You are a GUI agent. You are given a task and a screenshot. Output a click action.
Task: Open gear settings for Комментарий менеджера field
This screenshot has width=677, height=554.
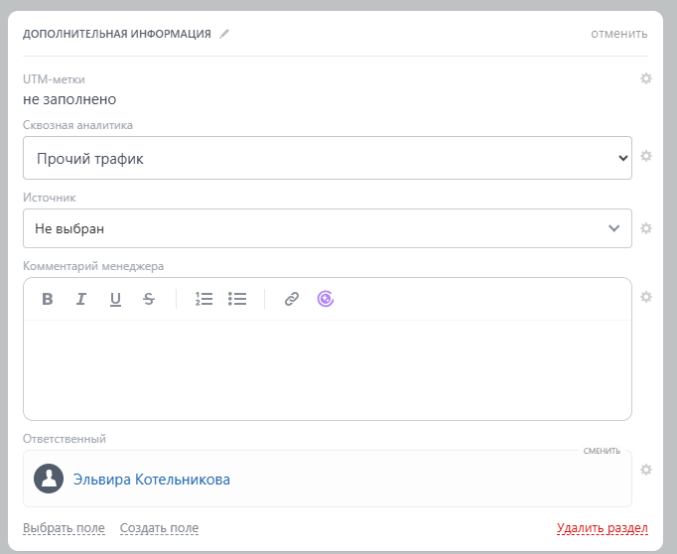tap(646, 297)
